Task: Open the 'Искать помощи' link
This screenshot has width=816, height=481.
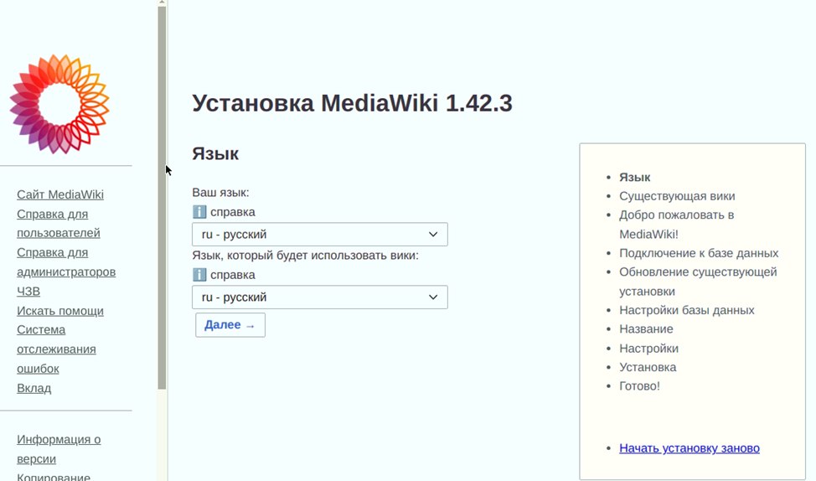Action: click(59, 311)
